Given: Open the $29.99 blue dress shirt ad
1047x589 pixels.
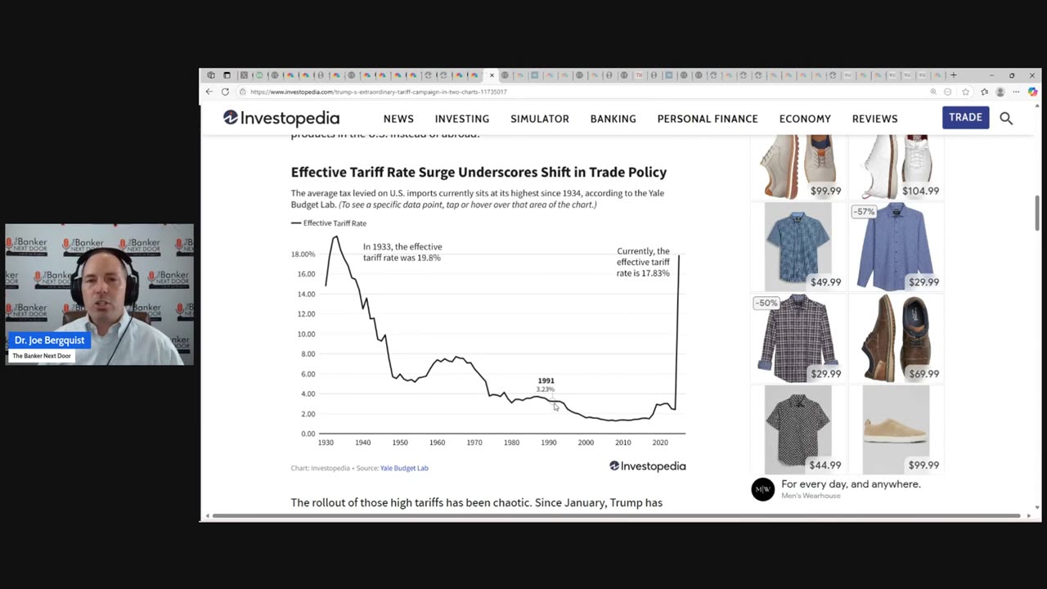Looking at the screenshot, I should click(x=896, y=246).
